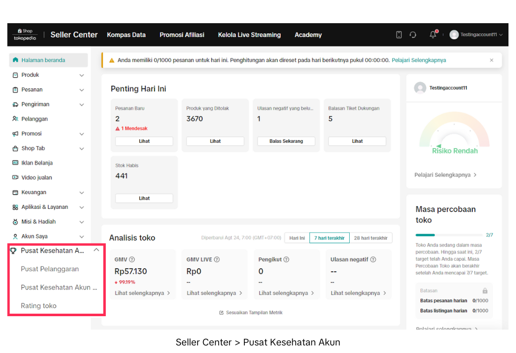
Task: Select the Hari Ini period toggle
Action: [297, 238]
